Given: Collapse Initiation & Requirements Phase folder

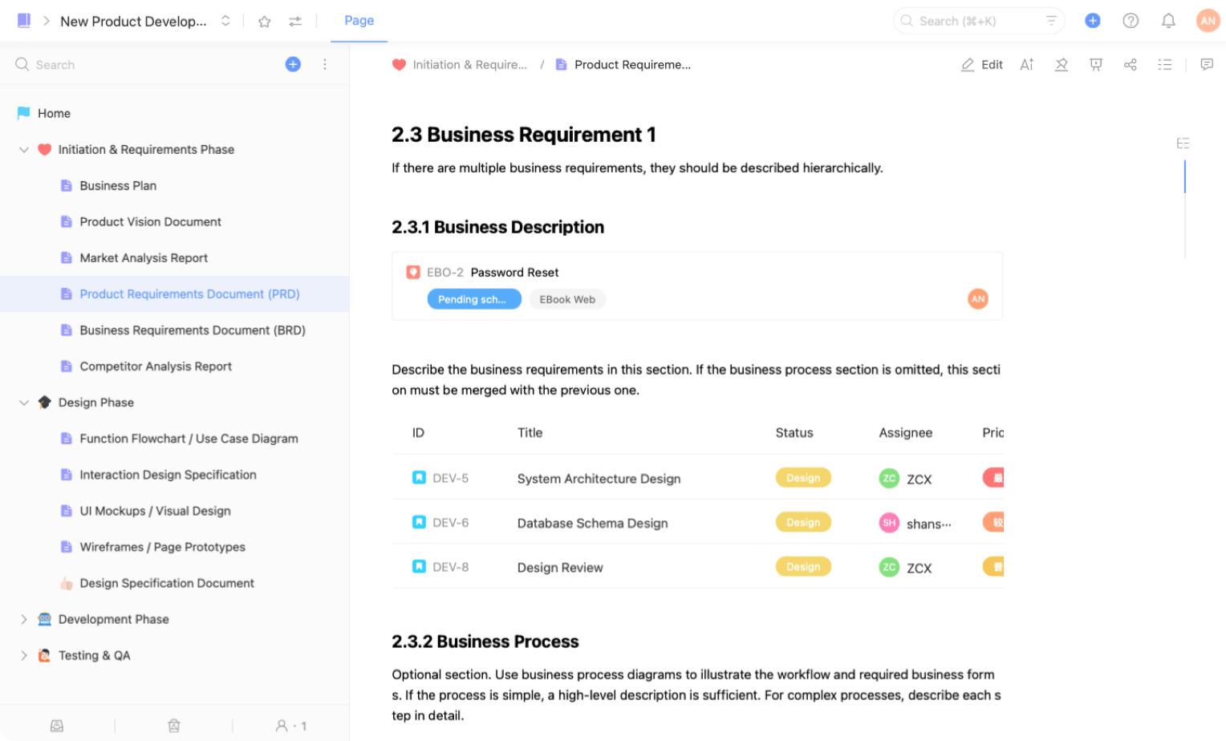Looking at the screenshot, I should pyautogui.click(x=24, y=150).
